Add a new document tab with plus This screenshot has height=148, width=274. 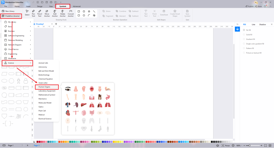(x=56, y=24)
